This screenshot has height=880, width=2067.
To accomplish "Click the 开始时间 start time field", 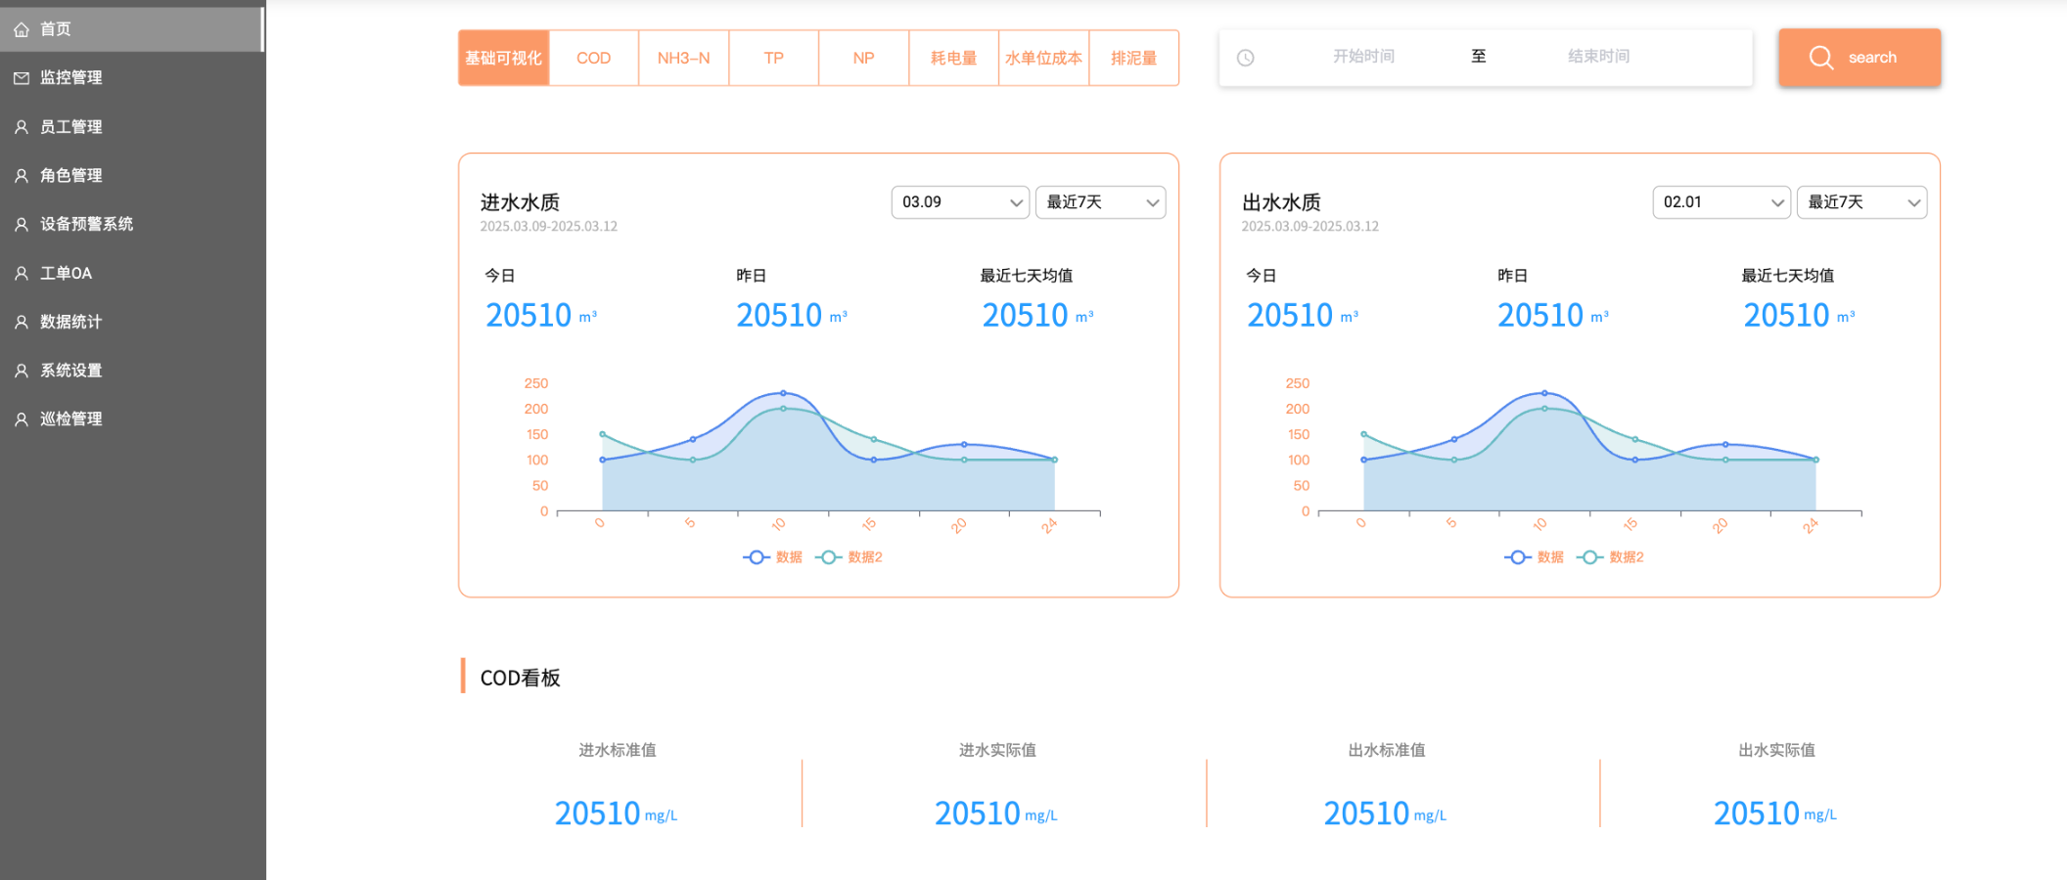I will click(1363, 57).
